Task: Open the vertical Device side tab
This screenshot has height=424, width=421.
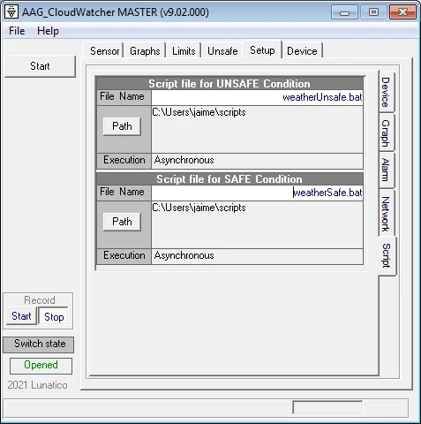Action: pos(386,92)
